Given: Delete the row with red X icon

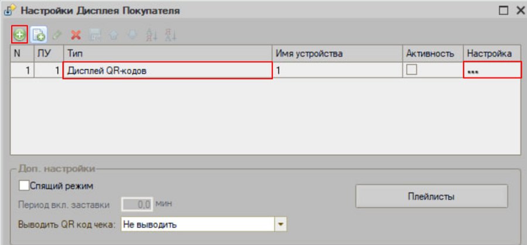Looking at the screenshot, I should click(76, 35).
